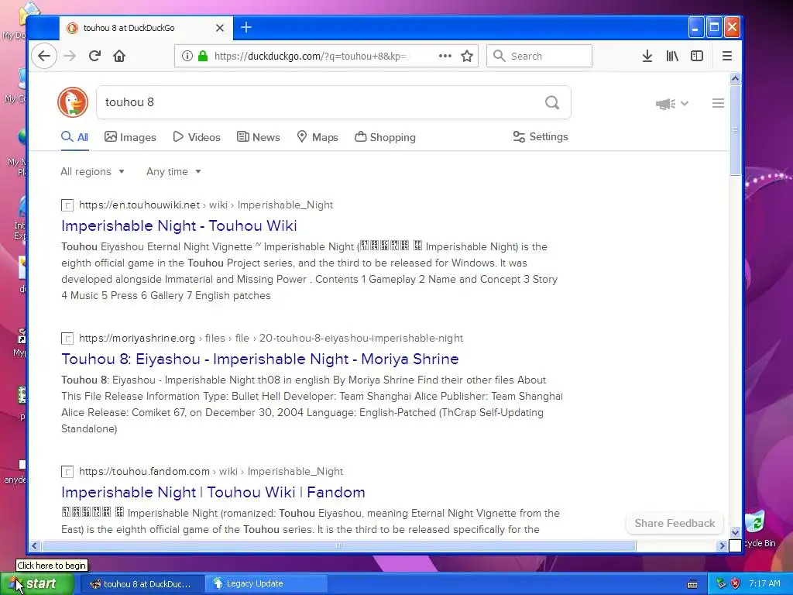
Task: Switch to Images results
Action: click(130, 137)
